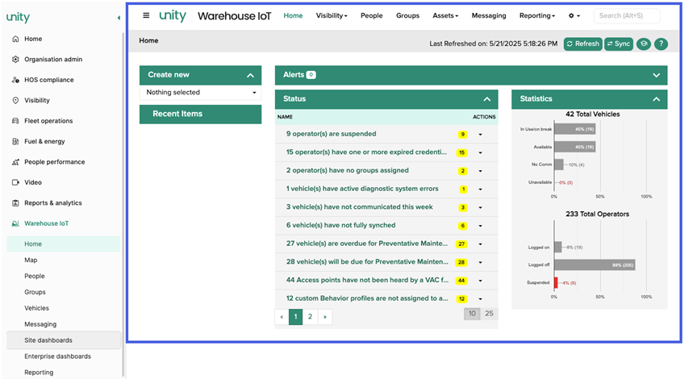Screen dimensions: 697x379
Task: Open actions for Access points VAC row
Action: coord(481,281)
